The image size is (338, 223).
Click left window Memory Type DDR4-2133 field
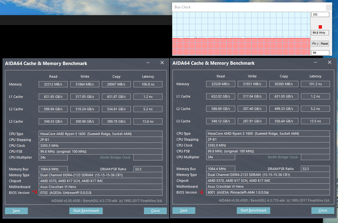(101, 175)
